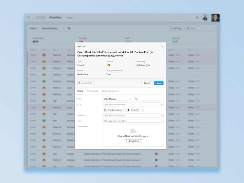Click the P3 priority badge

109,65
